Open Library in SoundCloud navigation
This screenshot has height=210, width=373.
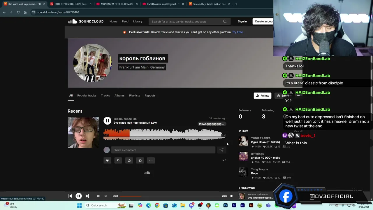pyautogui.click(x=138, y=21)
